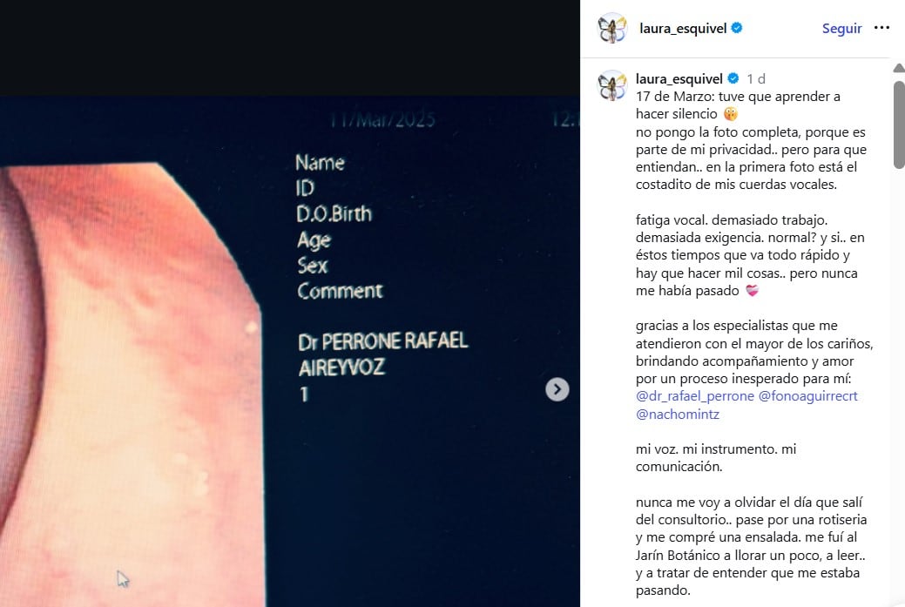
Task: Open the @nachomintz mention
Action: (x=679, y=414)
